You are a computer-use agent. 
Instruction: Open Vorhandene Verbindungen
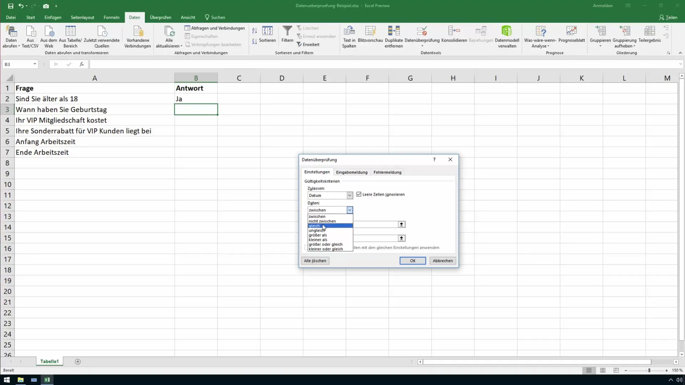(138, 37)
